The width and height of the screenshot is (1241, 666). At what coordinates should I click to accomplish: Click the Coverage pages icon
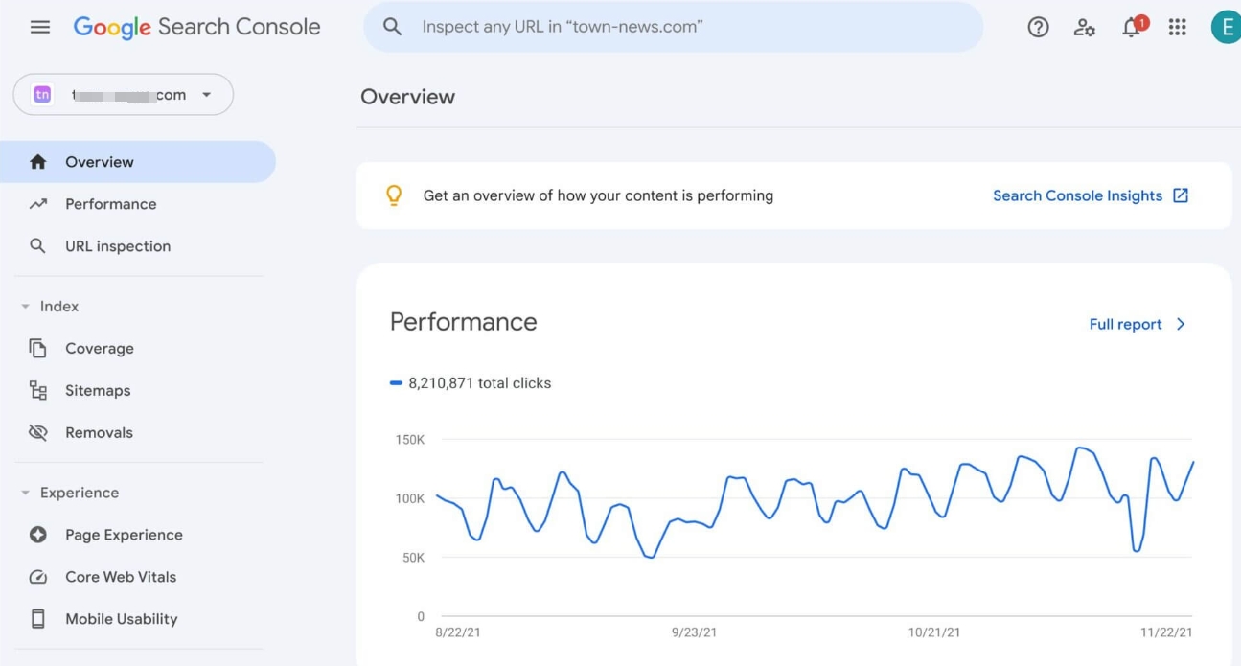click(38, 348)
